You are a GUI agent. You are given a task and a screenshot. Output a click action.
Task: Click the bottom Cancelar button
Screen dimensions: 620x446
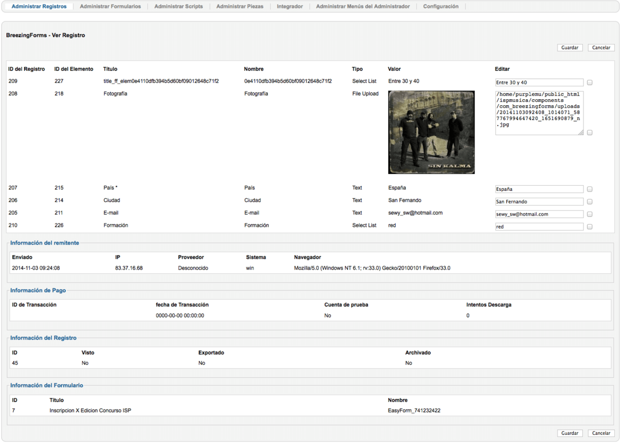pos(601,433)
